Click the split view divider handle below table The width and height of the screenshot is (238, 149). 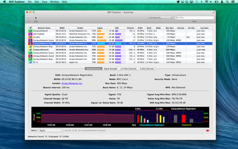(x=120, y=65)
